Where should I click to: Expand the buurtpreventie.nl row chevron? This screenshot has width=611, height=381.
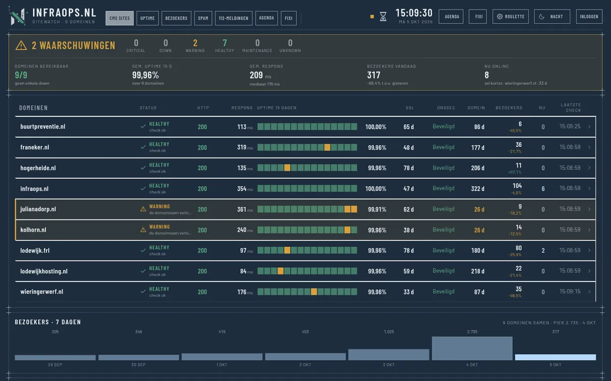(x=589, y=126)
